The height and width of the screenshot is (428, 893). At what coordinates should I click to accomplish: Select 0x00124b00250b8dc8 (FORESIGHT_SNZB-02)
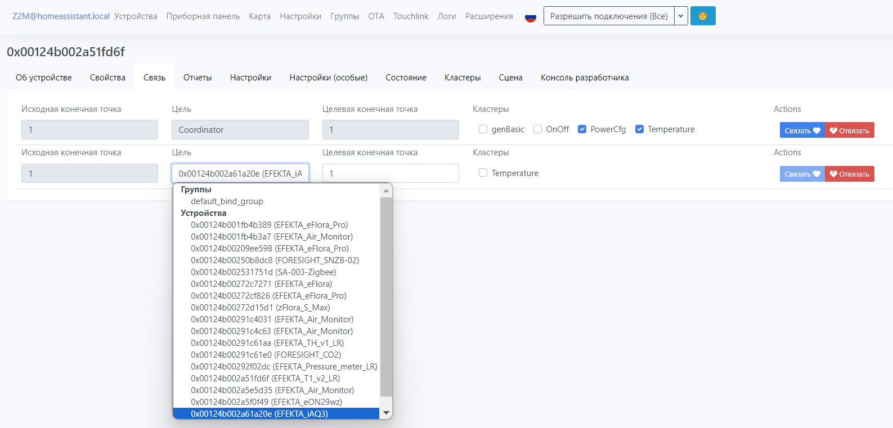[275, 260]
